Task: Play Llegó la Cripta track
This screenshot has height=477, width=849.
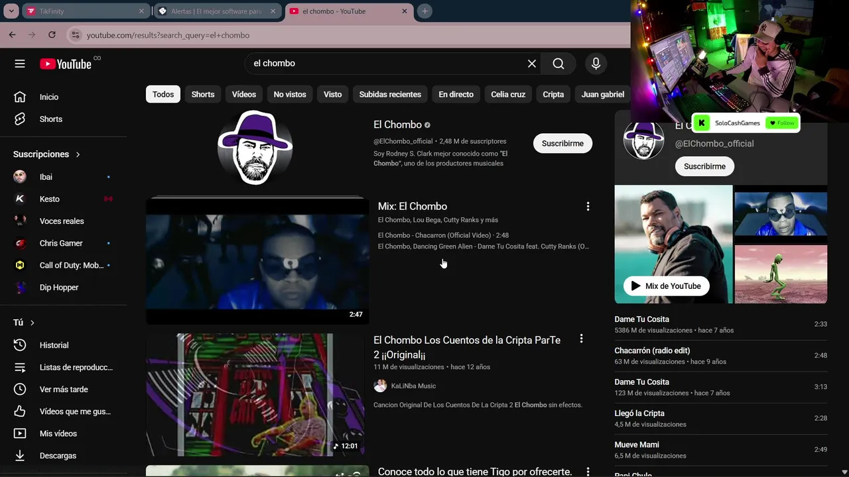Action: click(x=721, y=419)
